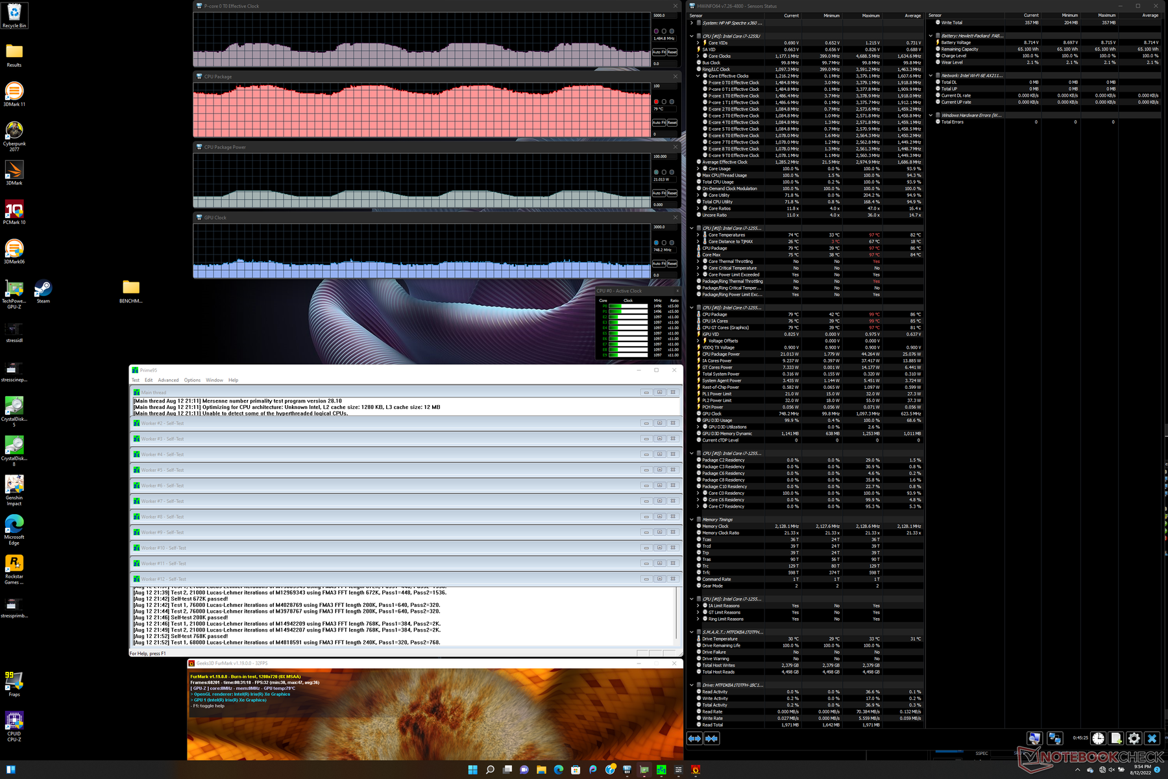This screenshot has height=779, width=1168.
Task: Click the HWiNFO reset clock icon
Action: pyautogui.click(x=1098, y=739)
